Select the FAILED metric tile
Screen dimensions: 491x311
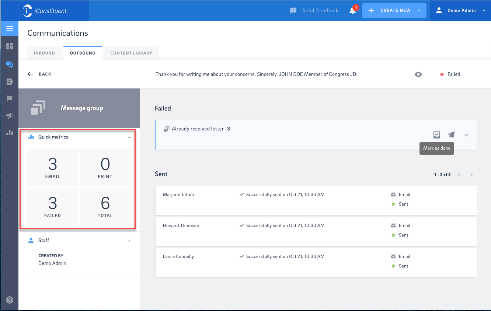[x=53, y=207]
